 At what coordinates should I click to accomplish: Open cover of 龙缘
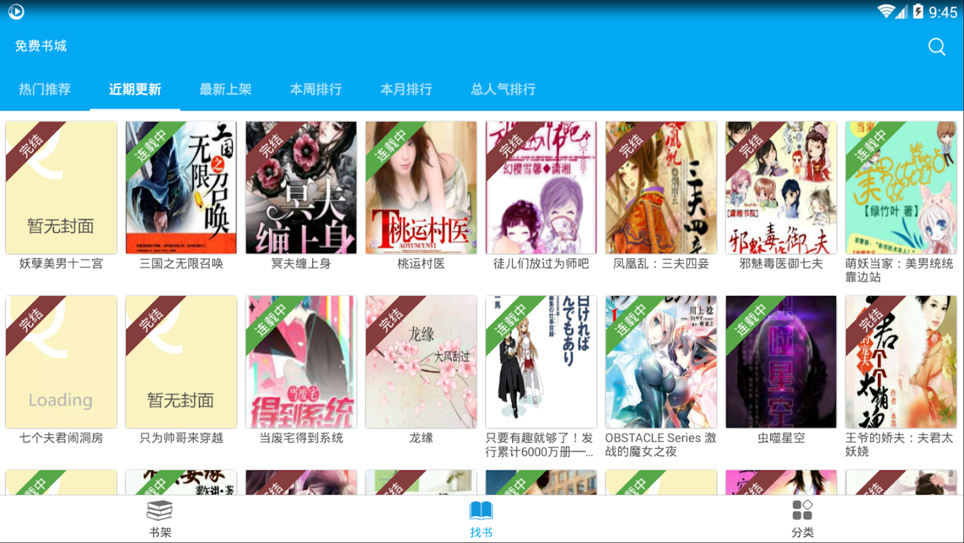pyautogui.click(x=421, y=362)
